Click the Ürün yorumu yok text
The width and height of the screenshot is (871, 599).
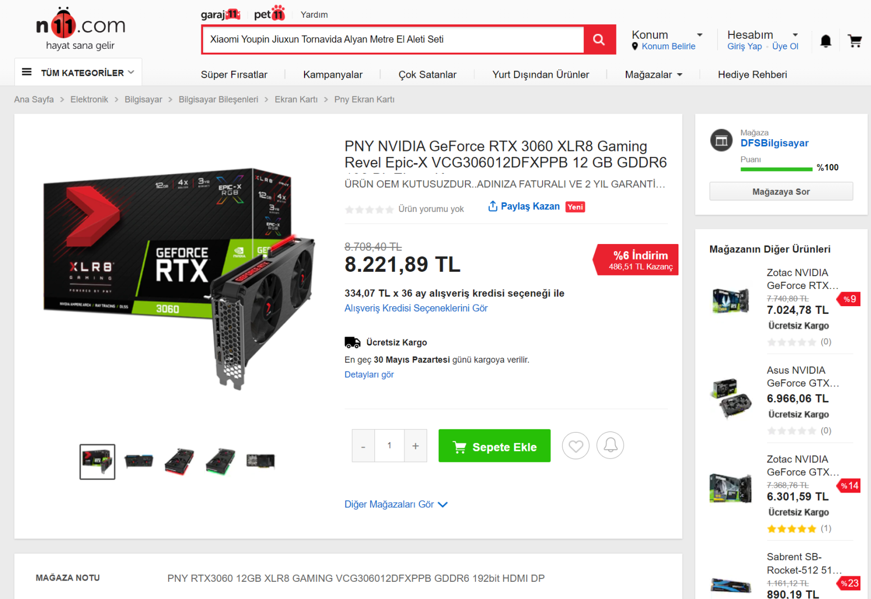click(431, 209)
